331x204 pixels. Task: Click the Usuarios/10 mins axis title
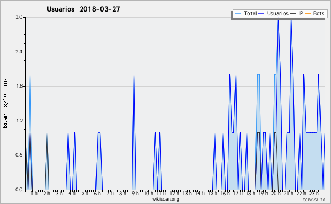point(5,104)
